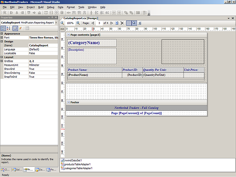Expand the GridSize property node
The image size is (236, 177).
coord(2,61)
